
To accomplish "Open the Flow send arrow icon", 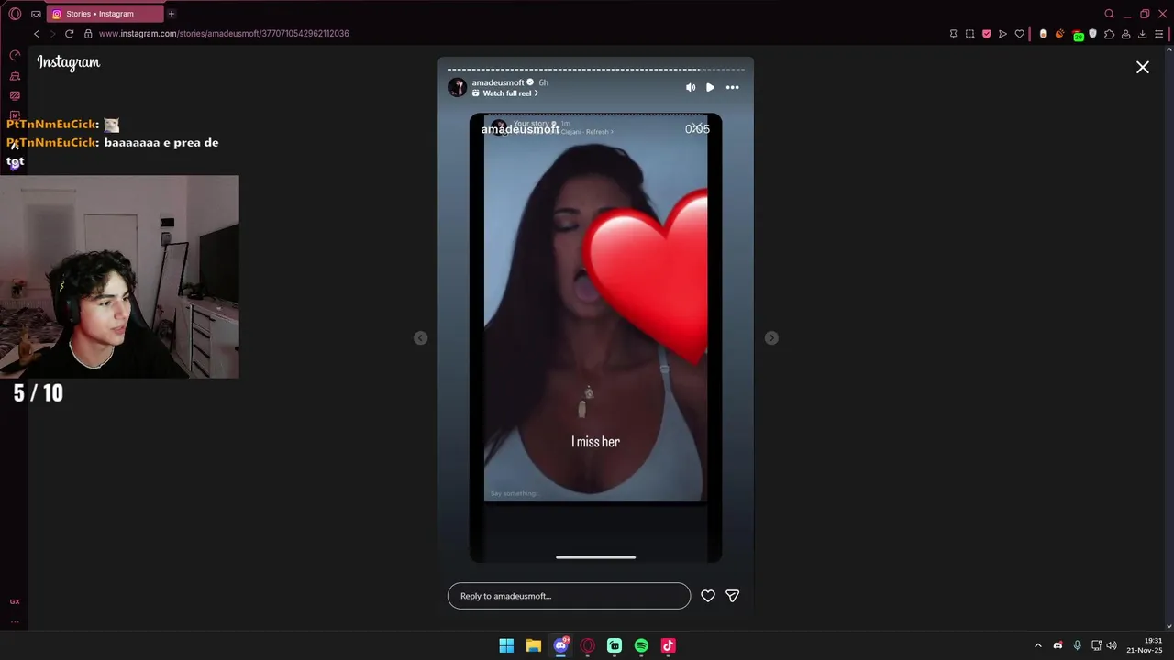I will [1002, 34].
